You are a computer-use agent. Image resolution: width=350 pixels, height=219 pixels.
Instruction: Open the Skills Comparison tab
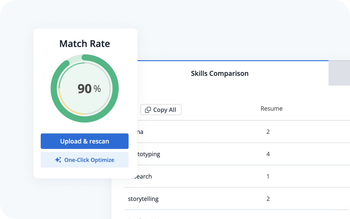pyautogui.click(x=220, y=73)
